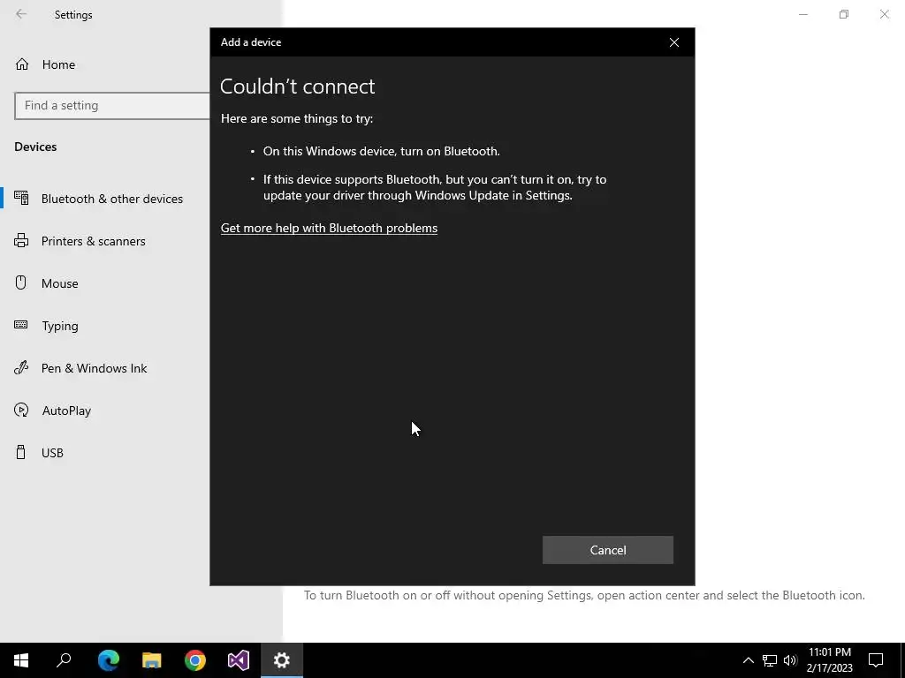Open network status tray icon
The image size is (905, 678).
click(770, 660)
